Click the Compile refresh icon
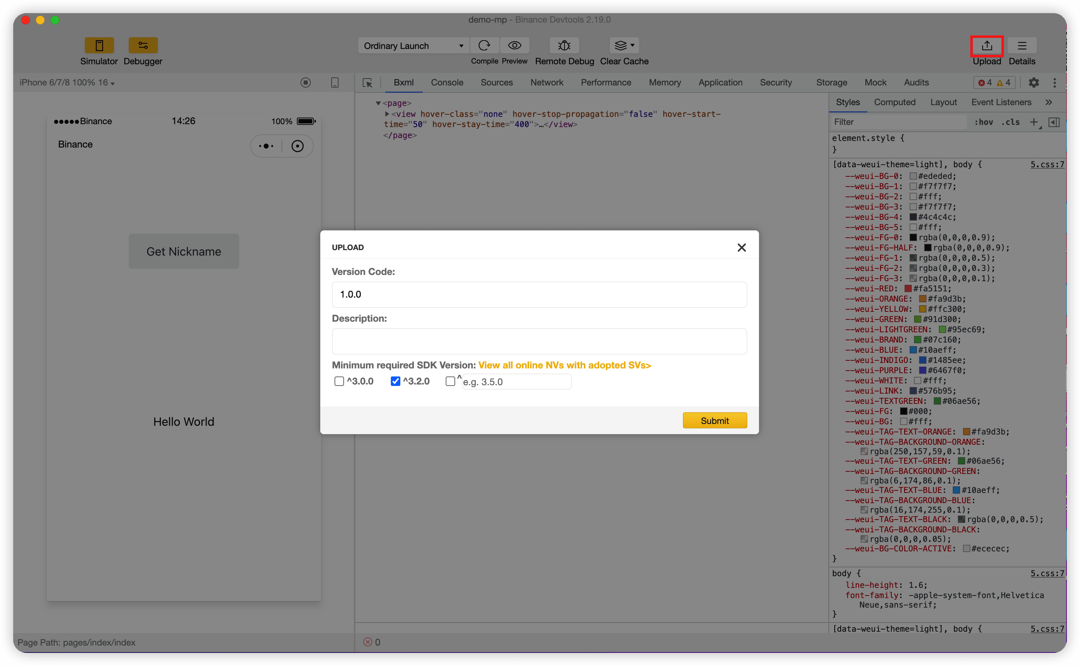Viewport: 1080px width, 666px height. 484,45
